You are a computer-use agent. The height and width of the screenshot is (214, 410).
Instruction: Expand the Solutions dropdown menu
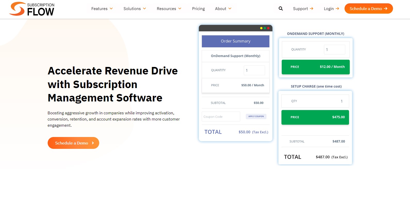coord(135,8)
